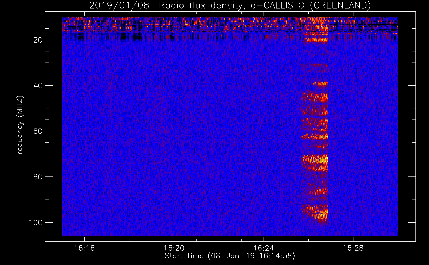Click the 16:28 time tick label
429x265 pixels.
click(x=353, y=248)
